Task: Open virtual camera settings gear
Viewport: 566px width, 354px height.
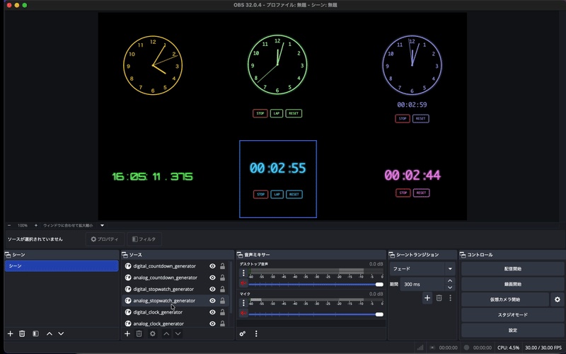Action: pos(558,299)
